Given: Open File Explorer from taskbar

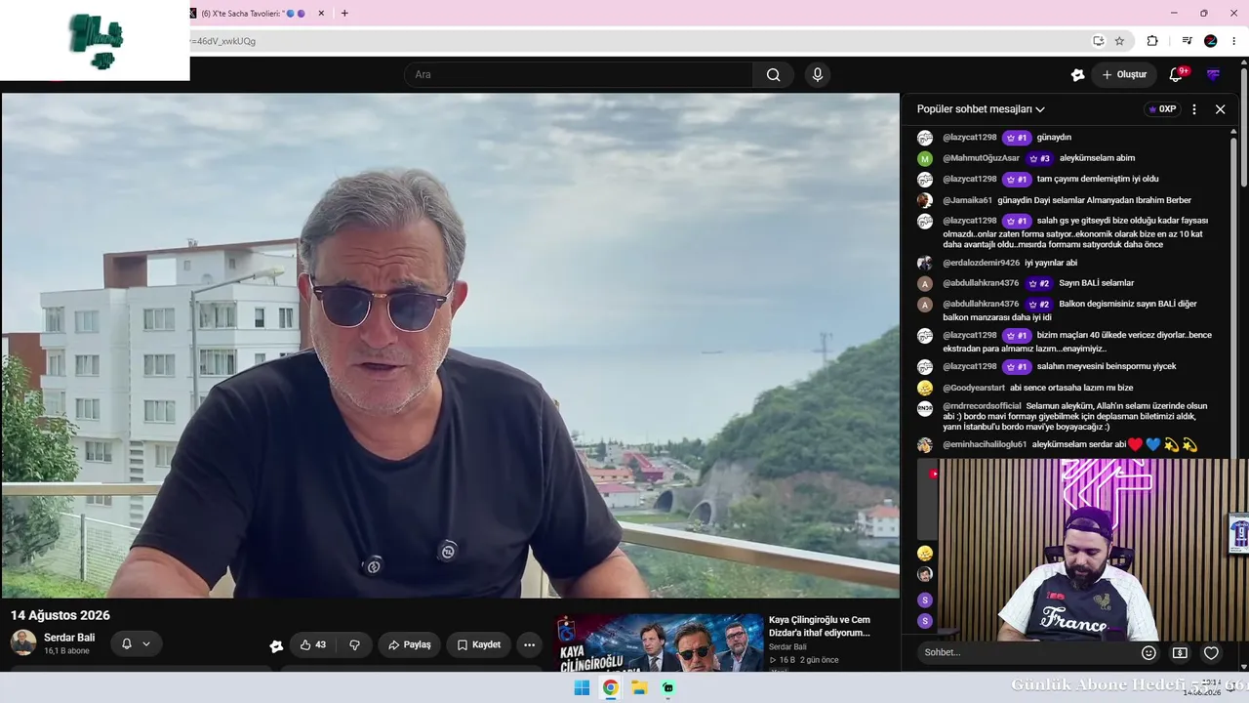Looking at the screenshot, I should 639,687.
